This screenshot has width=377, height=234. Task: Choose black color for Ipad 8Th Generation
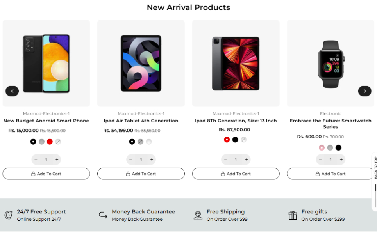click(x=235, y=140)
